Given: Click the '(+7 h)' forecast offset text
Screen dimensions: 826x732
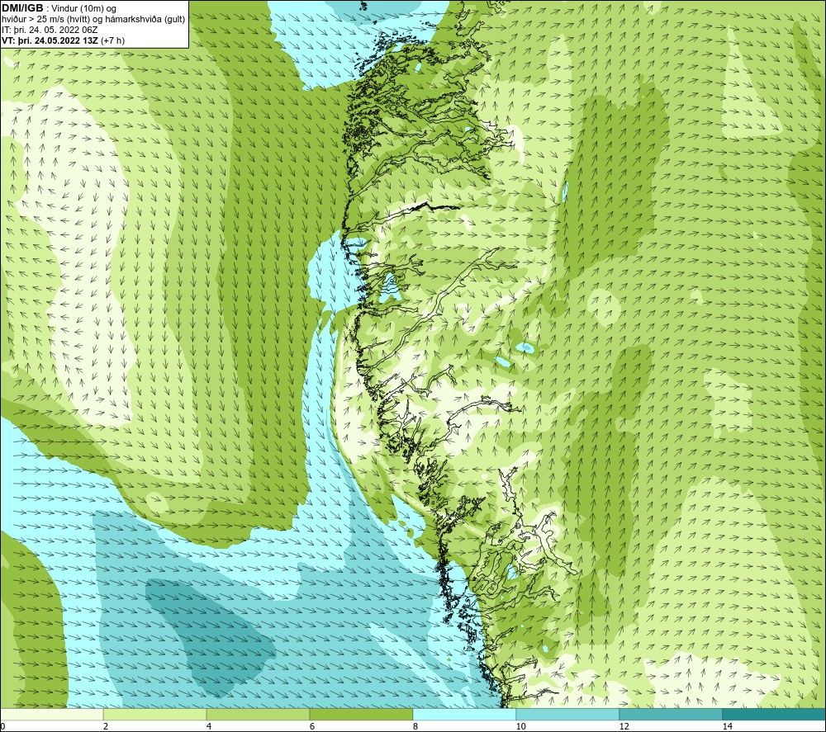Looking at the screenshot, I should [x=112, y=40].
